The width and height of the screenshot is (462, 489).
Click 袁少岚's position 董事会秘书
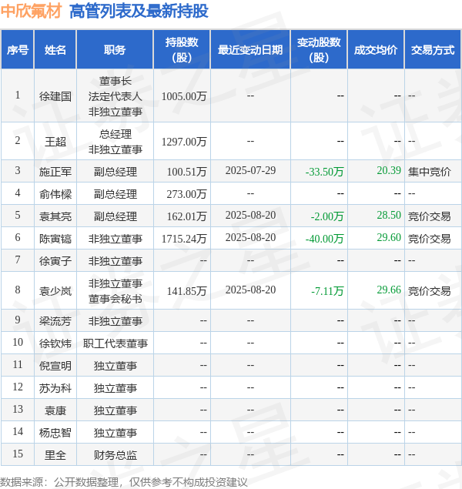click(x=115, y=299)
